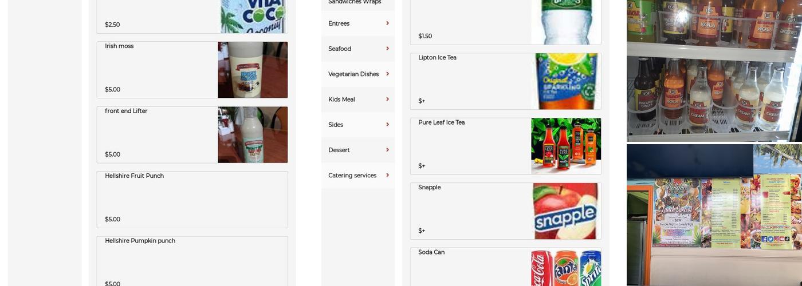Expand the Vegetarian Dishes chevron
This screenshot has height=286, width=802.
388,74
